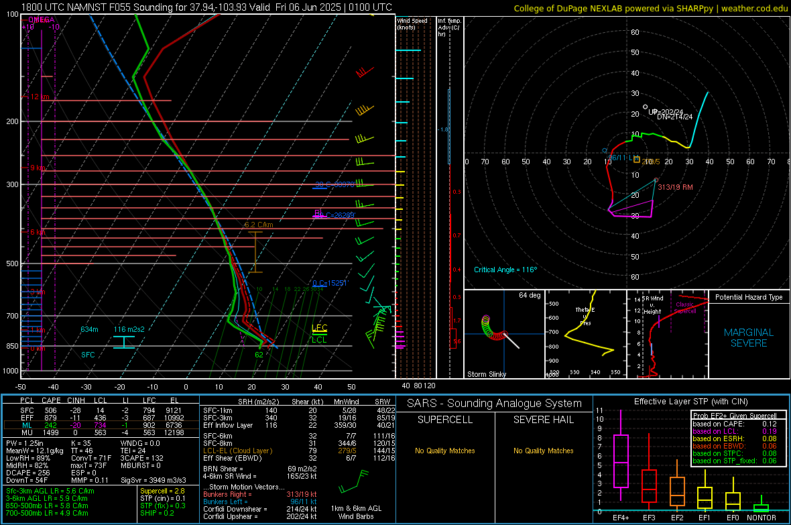Select the Supercell = 2.8 composite value
The height and width of the screenshot is (525, 791).
[x=162, y=491]
